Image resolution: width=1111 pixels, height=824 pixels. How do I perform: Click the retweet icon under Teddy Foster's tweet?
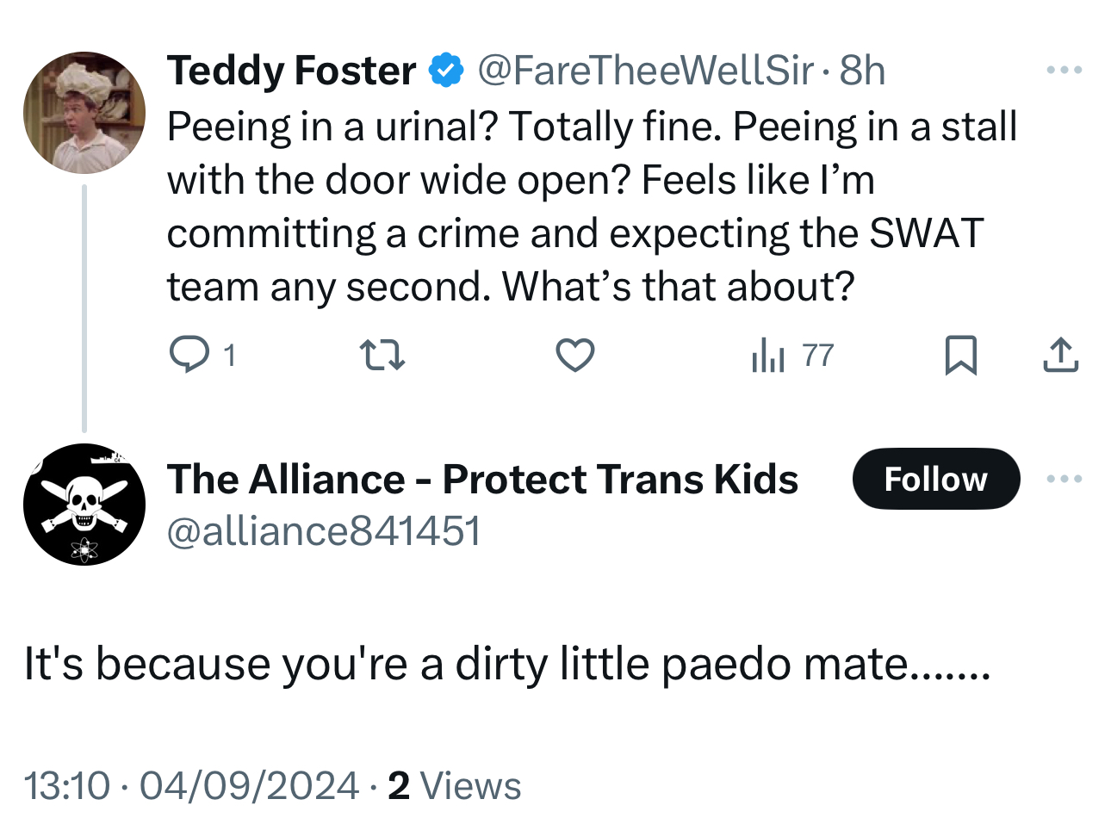[382, 355]
